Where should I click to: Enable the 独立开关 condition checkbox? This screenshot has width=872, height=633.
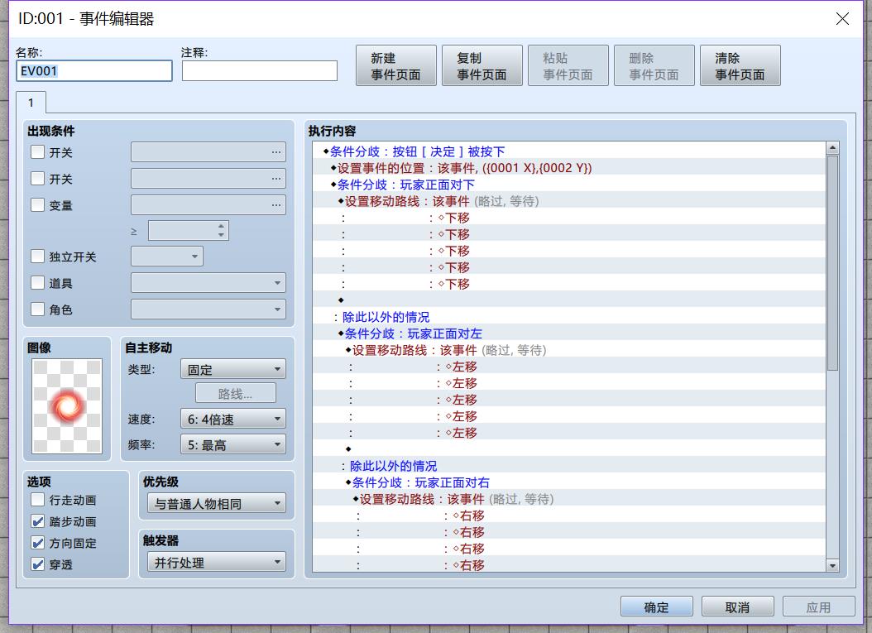point(37,256)
